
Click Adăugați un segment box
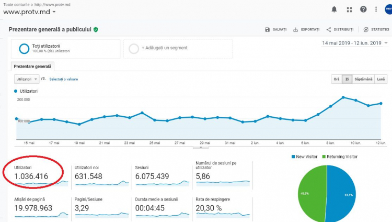tap(178, 49)
